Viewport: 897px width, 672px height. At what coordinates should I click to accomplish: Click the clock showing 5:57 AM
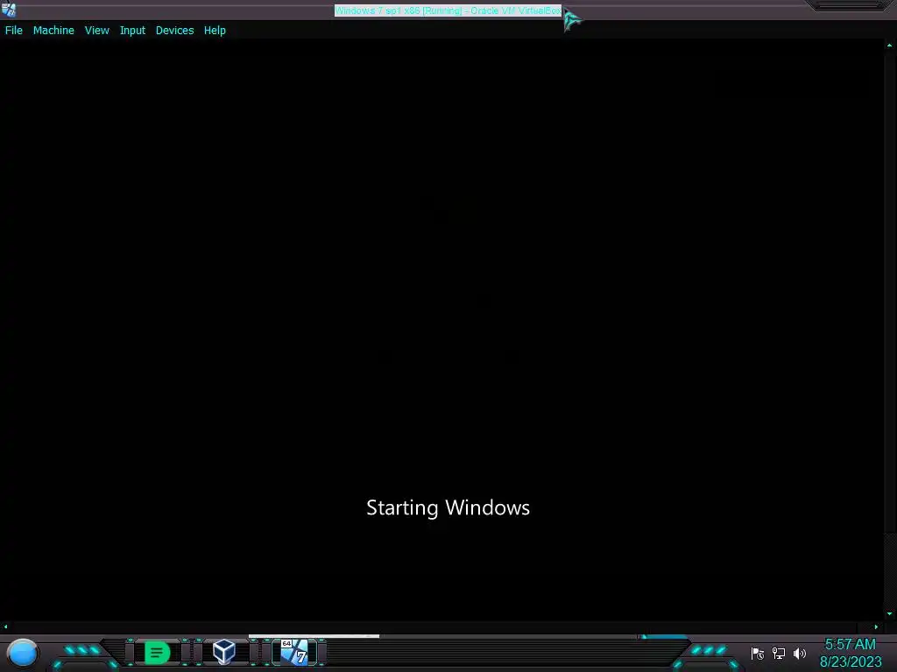(850, 645)
